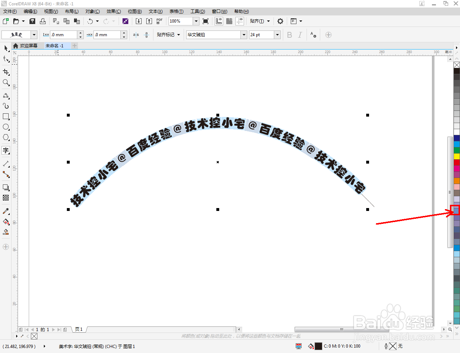460x353 pixels.
Task: Click the horizontal offset .0 mm field
Action: [107, 35]
